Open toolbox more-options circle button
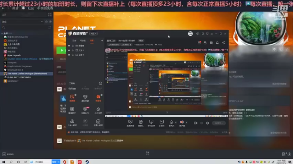 pyautogui.click(x=100, y=83)
